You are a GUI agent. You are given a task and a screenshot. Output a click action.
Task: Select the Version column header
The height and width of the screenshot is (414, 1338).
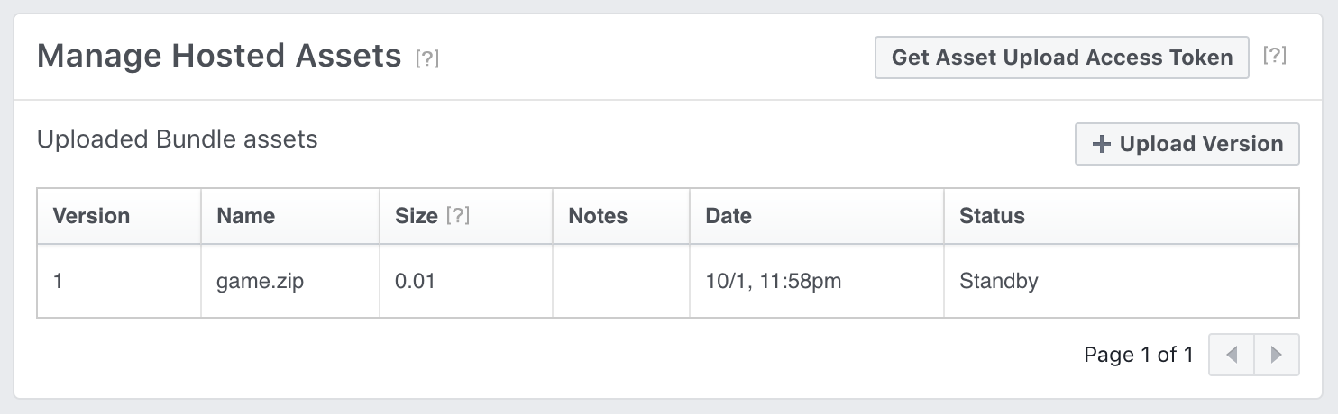click(91, 216)
